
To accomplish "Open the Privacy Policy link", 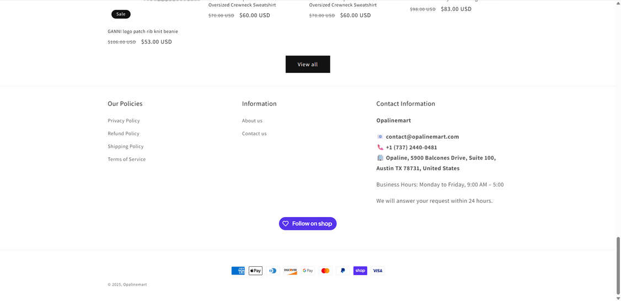I will coord(124,120).
